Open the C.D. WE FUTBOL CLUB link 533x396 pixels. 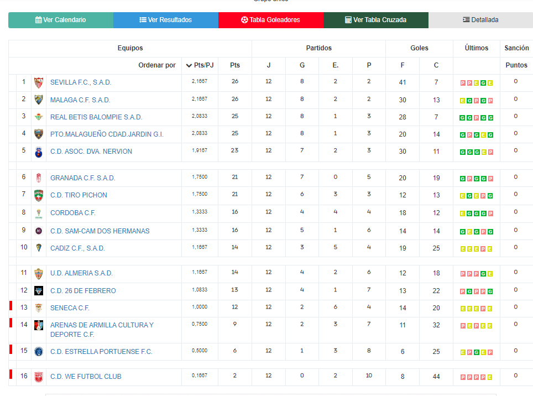[x=86, y=377]
